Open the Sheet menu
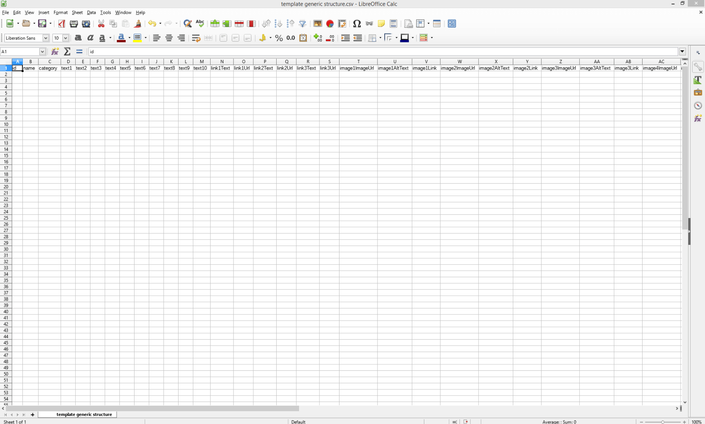Viewport: 705px width, 424px height. click(x=77, y=12)
